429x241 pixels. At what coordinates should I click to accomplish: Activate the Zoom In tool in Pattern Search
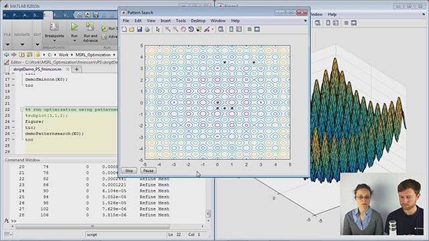pos(168,29)
